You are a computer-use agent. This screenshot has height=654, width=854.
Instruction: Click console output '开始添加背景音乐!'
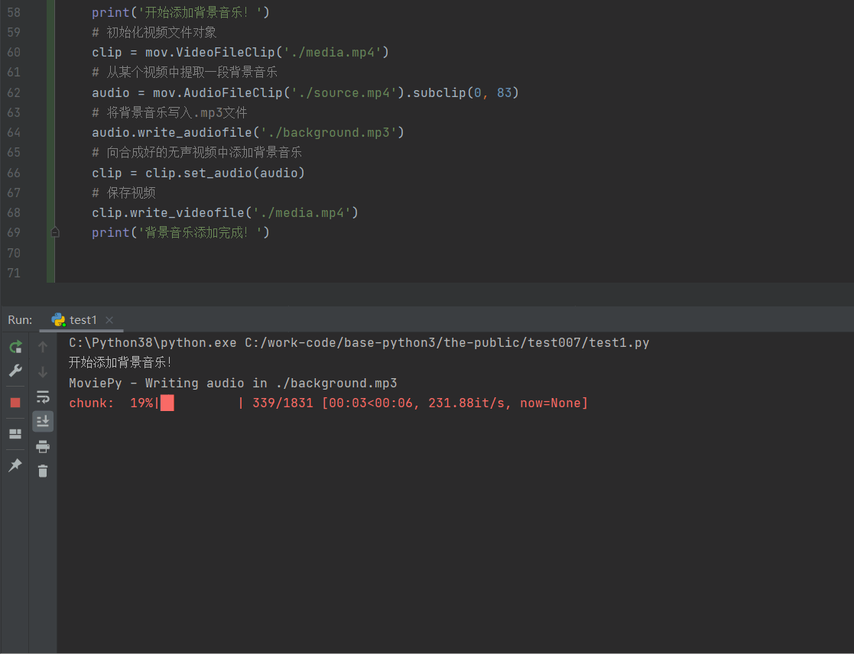120,362
